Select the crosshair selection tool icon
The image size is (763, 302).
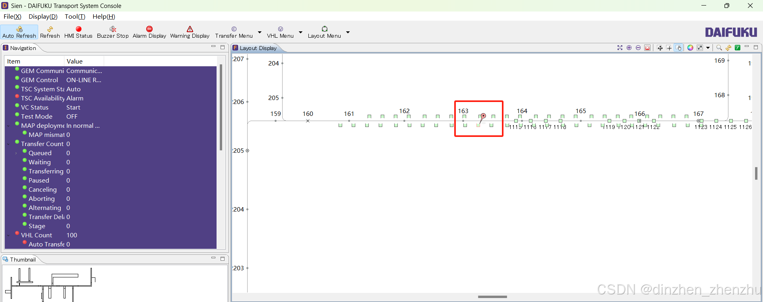click(669, 48)
